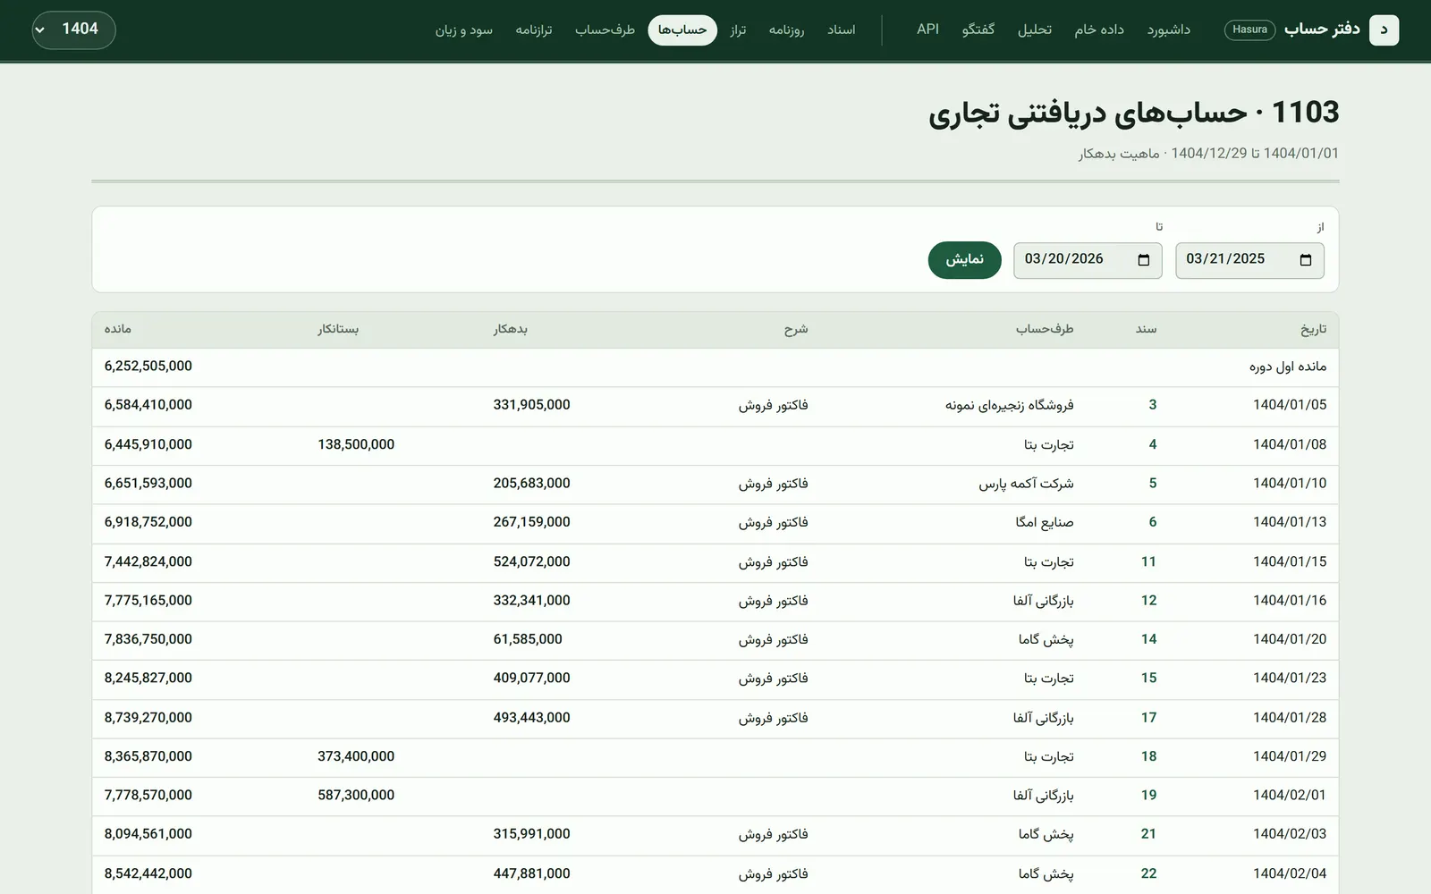The width and height of the screenshot is (1431, 894).
Task: Click debit amount 61,585,000
Action: (528, 639)
